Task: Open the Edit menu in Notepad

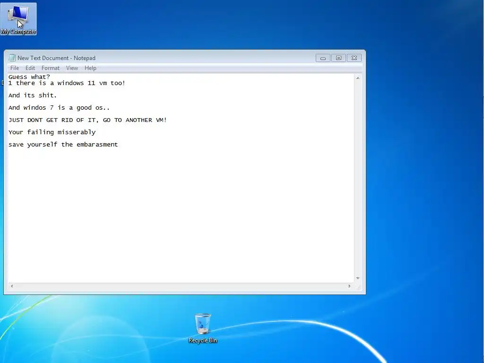Action: (30, 68)
